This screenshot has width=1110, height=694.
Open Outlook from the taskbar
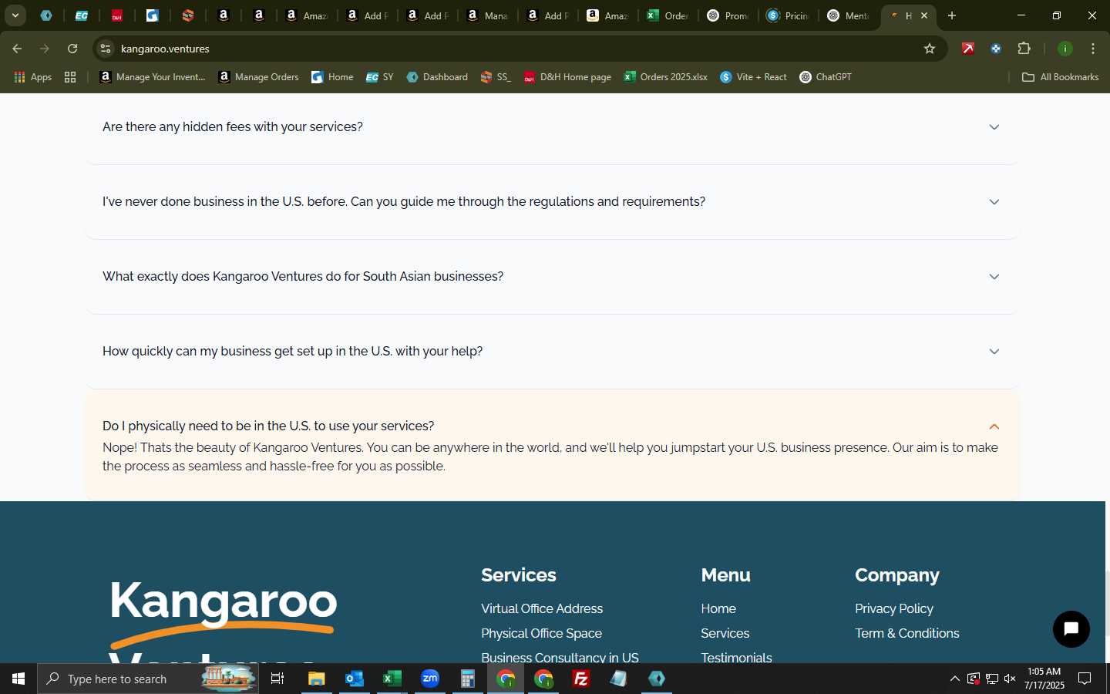point(354,679)
